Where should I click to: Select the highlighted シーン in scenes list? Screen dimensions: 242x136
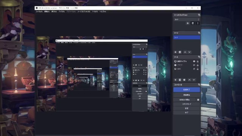point(186,37)
